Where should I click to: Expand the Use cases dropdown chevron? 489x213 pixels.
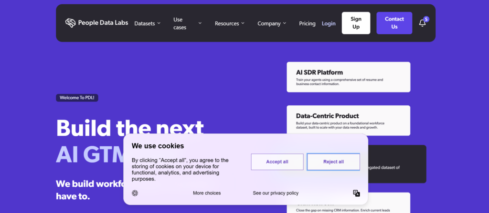(200, 23)
